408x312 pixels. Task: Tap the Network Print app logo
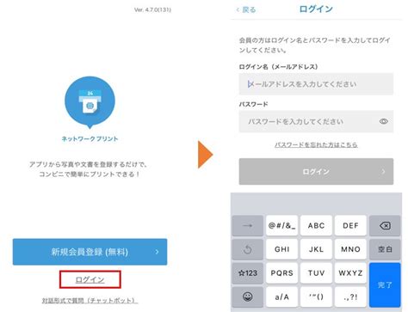tap(90, 102)
